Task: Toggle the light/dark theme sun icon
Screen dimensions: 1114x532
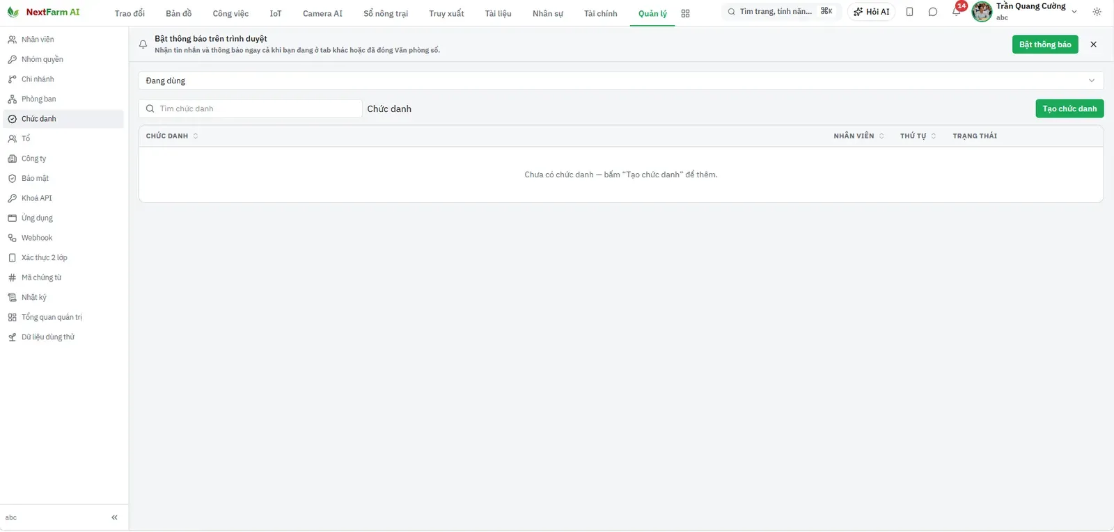Action: coord(1097,12)
